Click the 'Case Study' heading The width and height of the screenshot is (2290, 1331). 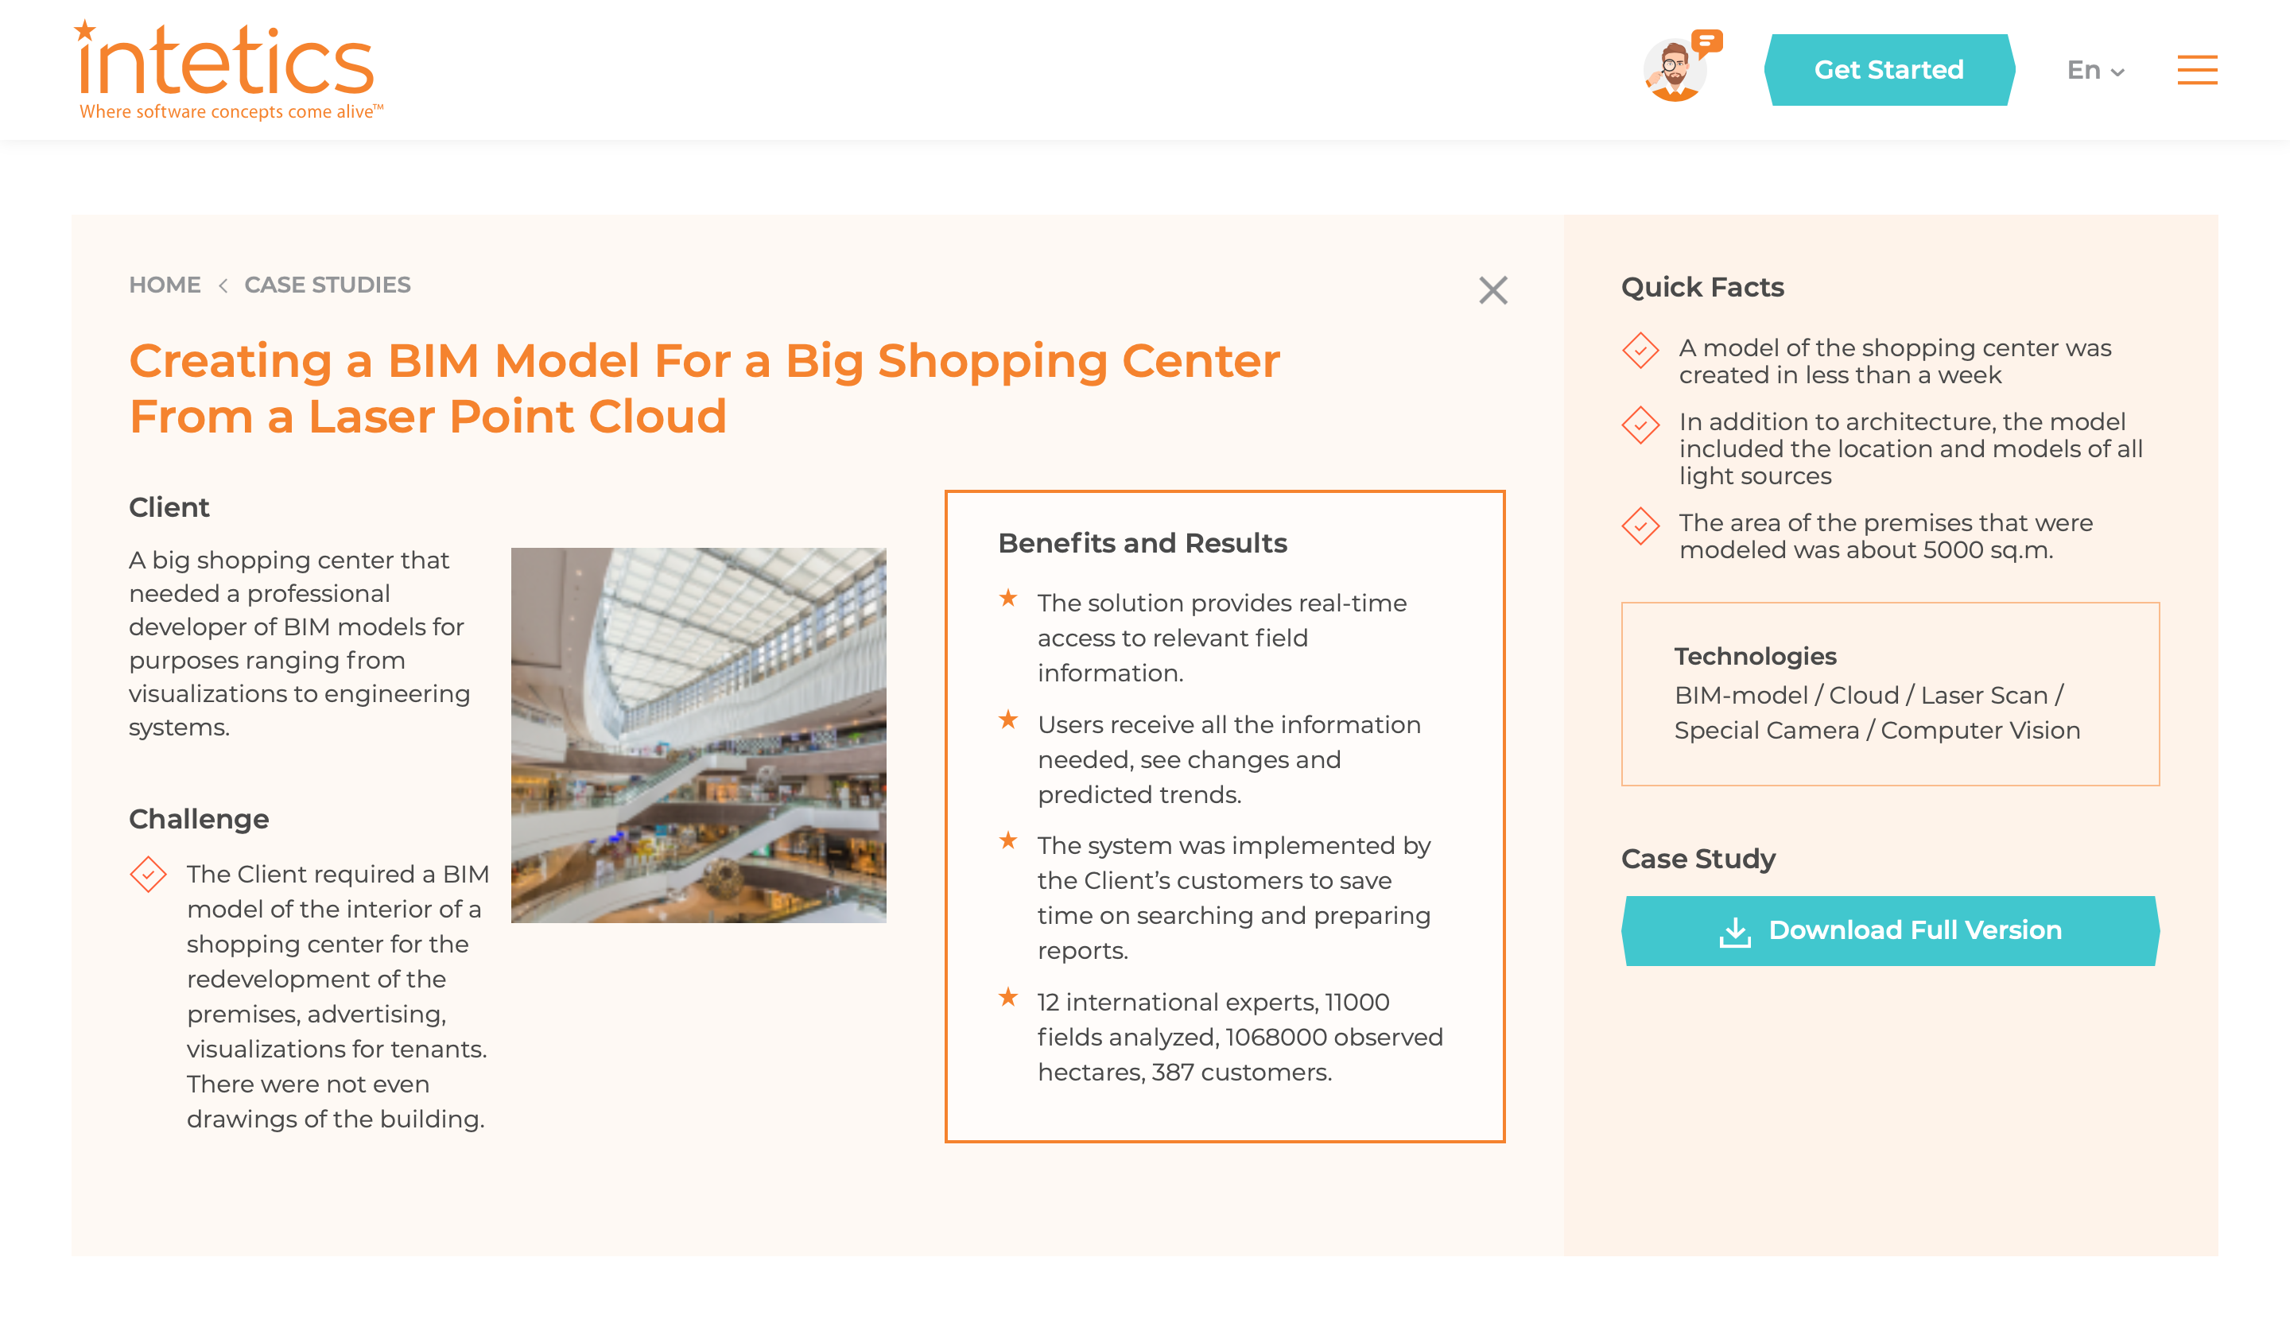1698,858
